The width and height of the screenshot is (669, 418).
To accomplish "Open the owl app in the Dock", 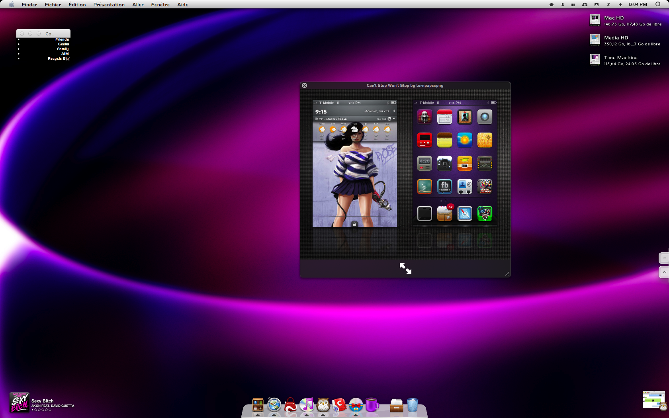I will tap(323, 405).
